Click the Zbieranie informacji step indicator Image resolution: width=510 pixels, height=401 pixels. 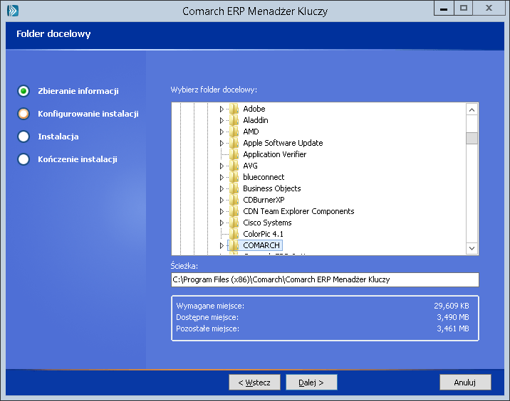click(24, 91)
